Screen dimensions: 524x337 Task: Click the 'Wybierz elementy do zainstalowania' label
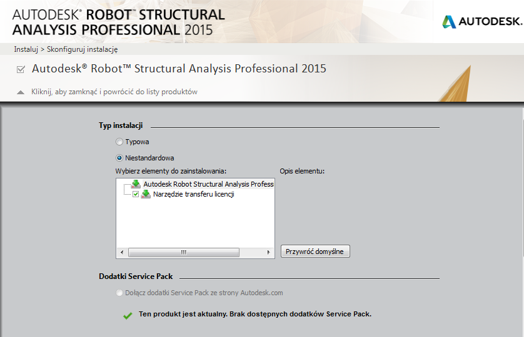[x=171, y=171]
